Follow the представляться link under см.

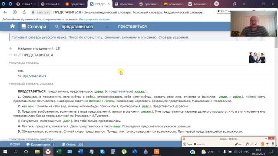pyautogui.click(x=35, y=76)
